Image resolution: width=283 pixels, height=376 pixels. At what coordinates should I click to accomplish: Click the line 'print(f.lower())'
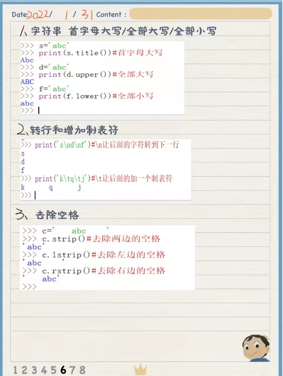point(75,96)
